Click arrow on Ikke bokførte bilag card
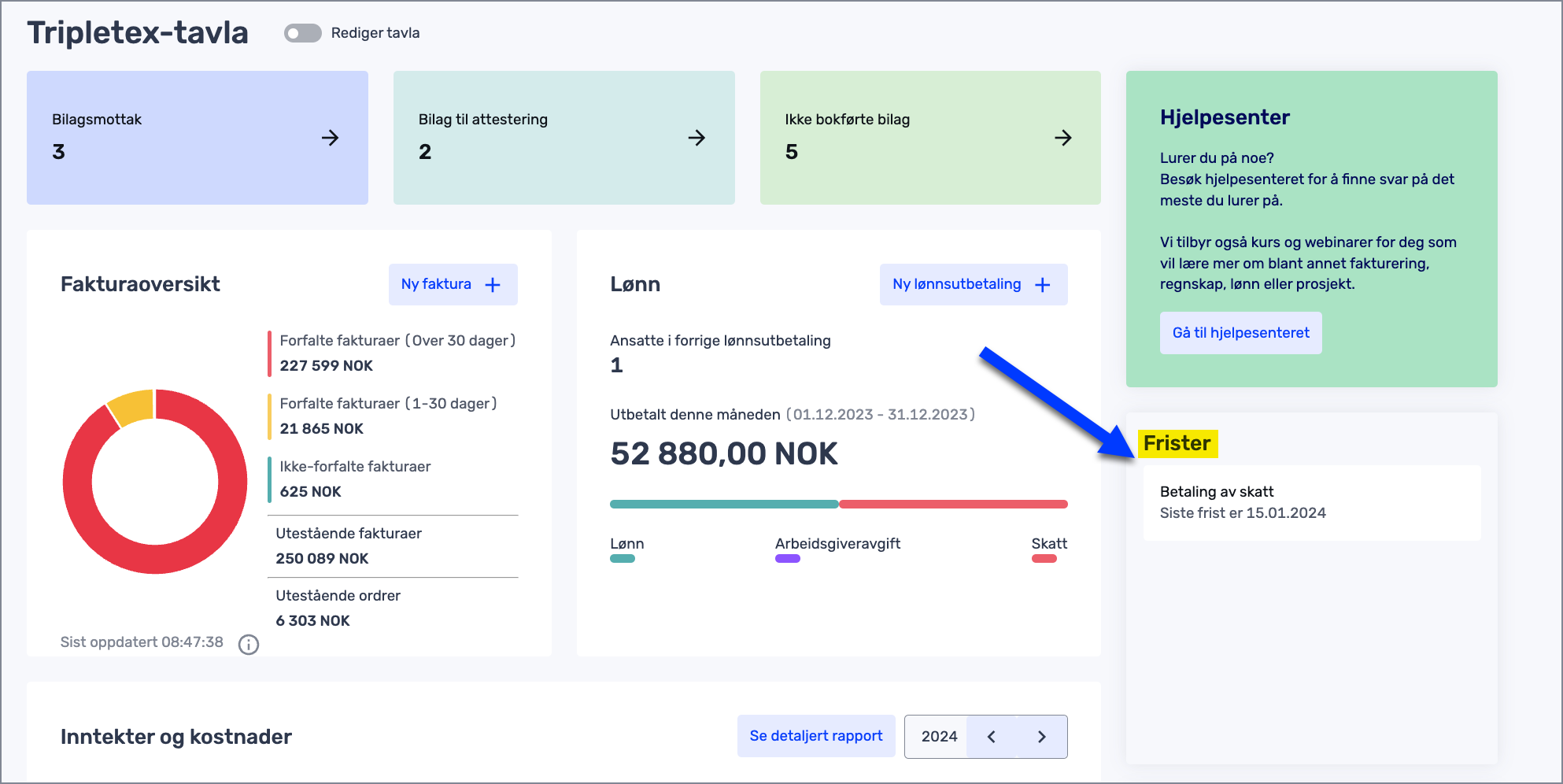 [1063, 138]
